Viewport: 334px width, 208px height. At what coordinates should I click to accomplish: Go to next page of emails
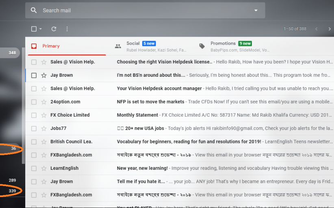329,29
